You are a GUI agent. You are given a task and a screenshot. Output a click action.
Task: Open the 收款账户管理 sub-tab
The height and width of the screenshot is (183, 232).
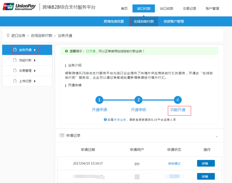(174, 22)
